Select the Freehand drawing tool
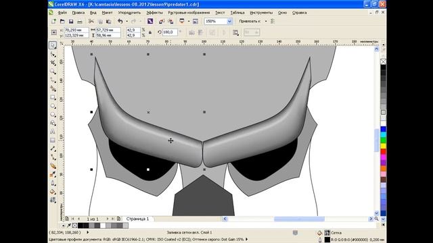 [x=53, y=80]
